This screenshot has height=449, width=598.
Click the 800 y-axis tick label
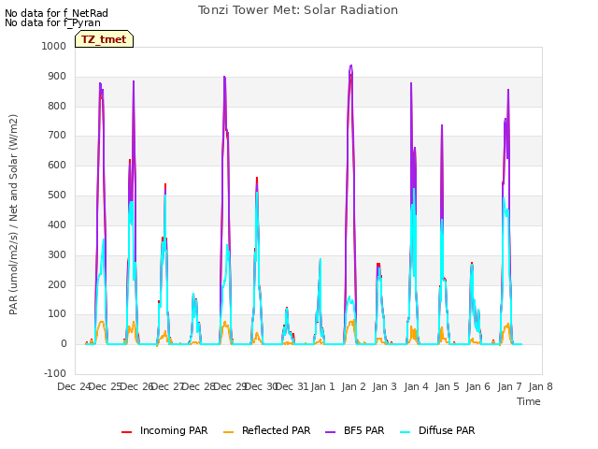click(x=57, y=106)
